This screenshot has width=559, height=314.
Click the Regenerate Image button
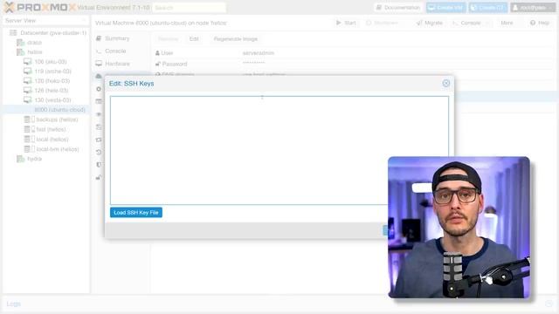tap(236, 38)
